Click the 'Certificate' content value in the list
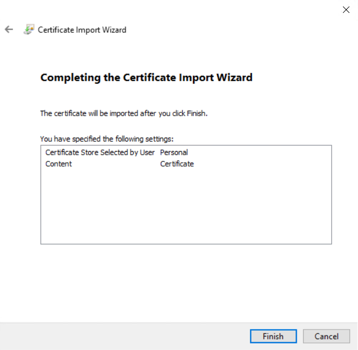This screenshot has height=350, width=358. [x=177, y=164]
